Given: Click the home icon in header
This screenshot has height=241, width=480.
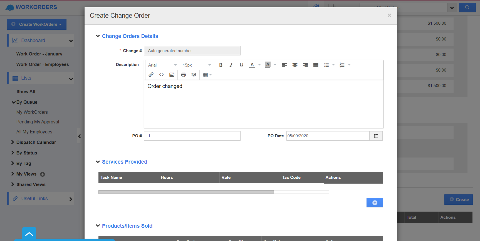Looking at the screenshot, I should [316, 6].
